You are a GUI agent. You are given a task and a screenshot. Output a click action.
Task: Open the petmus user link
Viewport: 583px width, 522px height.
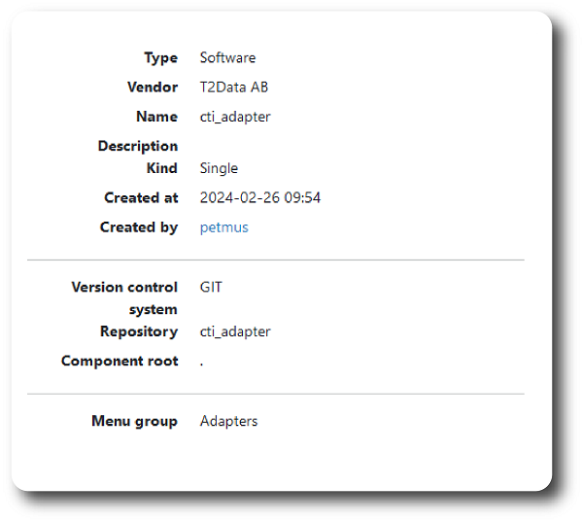[223, 227]
